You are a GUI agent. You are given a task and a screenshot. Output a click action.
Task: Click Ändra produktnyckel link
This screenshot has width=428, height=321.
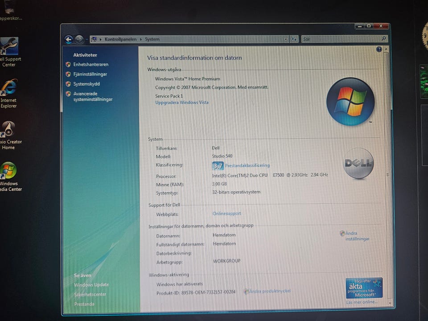click(270, 291)
